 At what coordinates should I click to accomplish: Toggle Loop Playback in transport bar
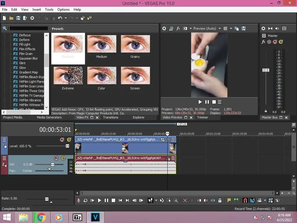(86, 200)
